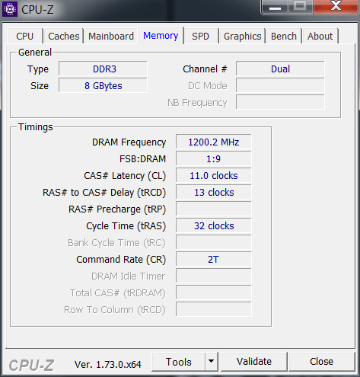Screen dimensions: 360x377
Task: Close window with title bar X
Action: [x=336, y=6]
